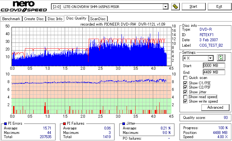Enable Show read speed checkbox
The image size is (232, 141).
click(185, 97)
